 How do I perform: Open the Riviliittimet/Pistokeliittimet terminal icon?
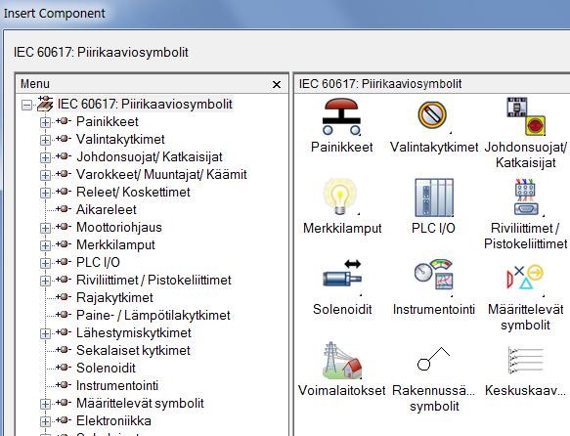526,197
